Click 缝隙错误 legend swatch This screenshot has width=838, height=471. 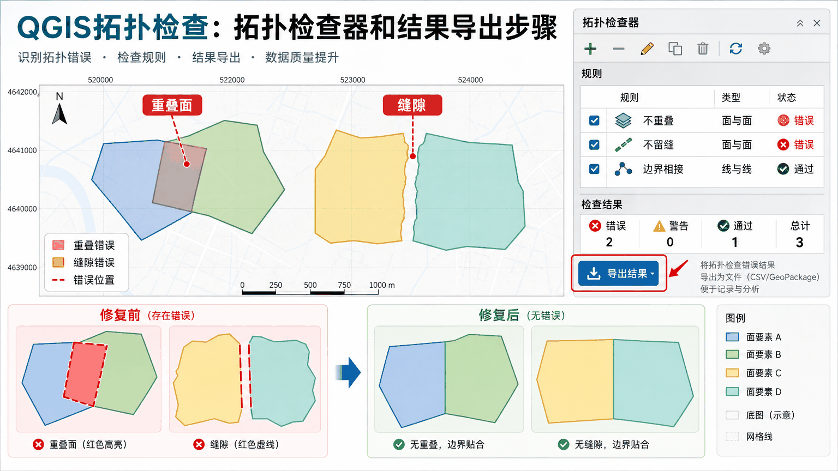tap(58, 262)
